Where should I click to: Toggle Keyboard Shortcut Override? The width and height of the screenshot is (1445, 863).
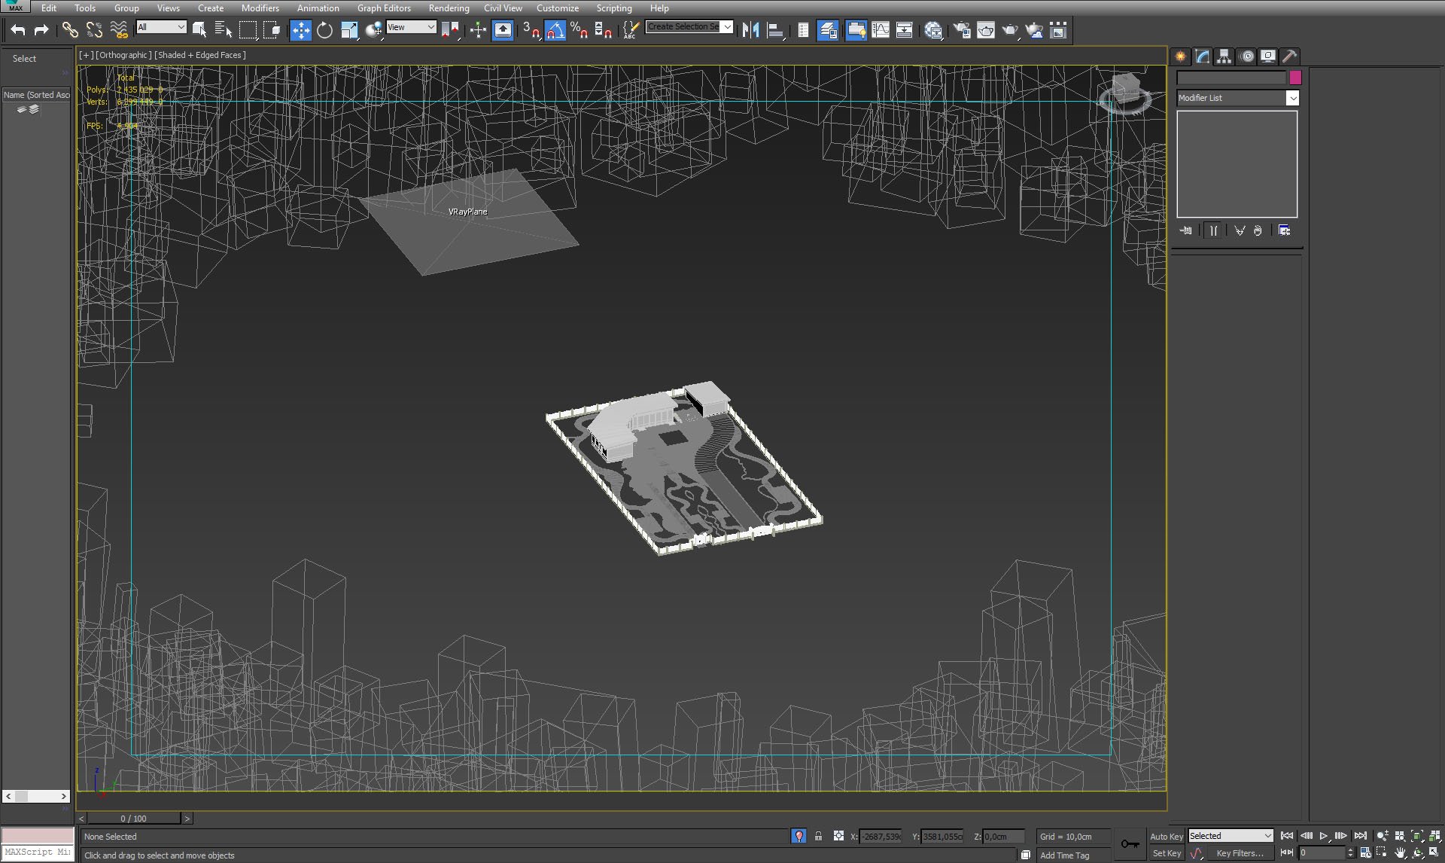[x=503, y=30]
